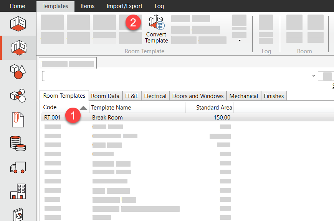Viewport: 334px width, 221px height.
Task: Open the cube and cone shapes sidebar icon
Action: pyautogui.click(x=18, y=72)
